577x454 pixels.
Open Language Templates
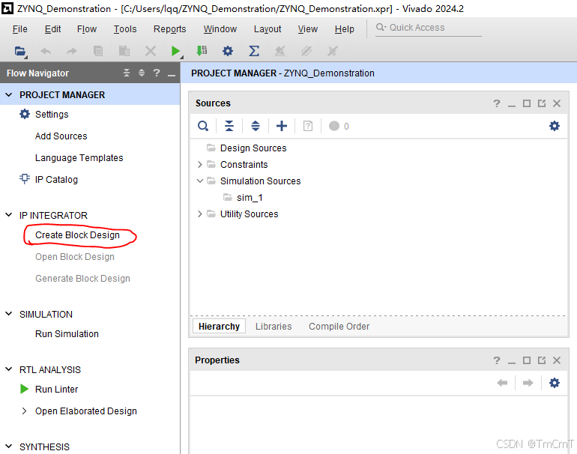click(79, 158)
